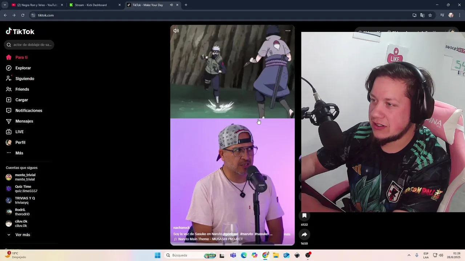Go back in browser history

[x=5, y=15]
